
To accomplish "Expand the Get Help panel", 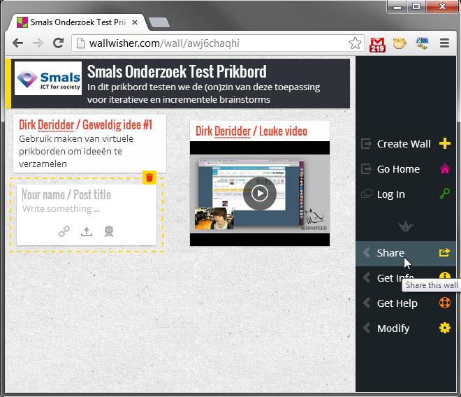I will point(397,303).
